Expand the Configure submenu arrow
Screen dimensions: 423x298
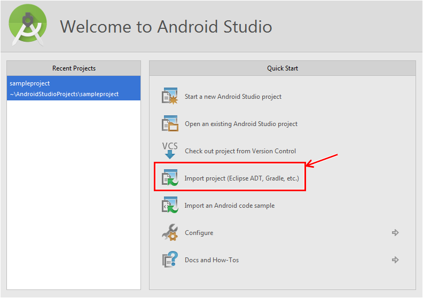pos(395,233)
